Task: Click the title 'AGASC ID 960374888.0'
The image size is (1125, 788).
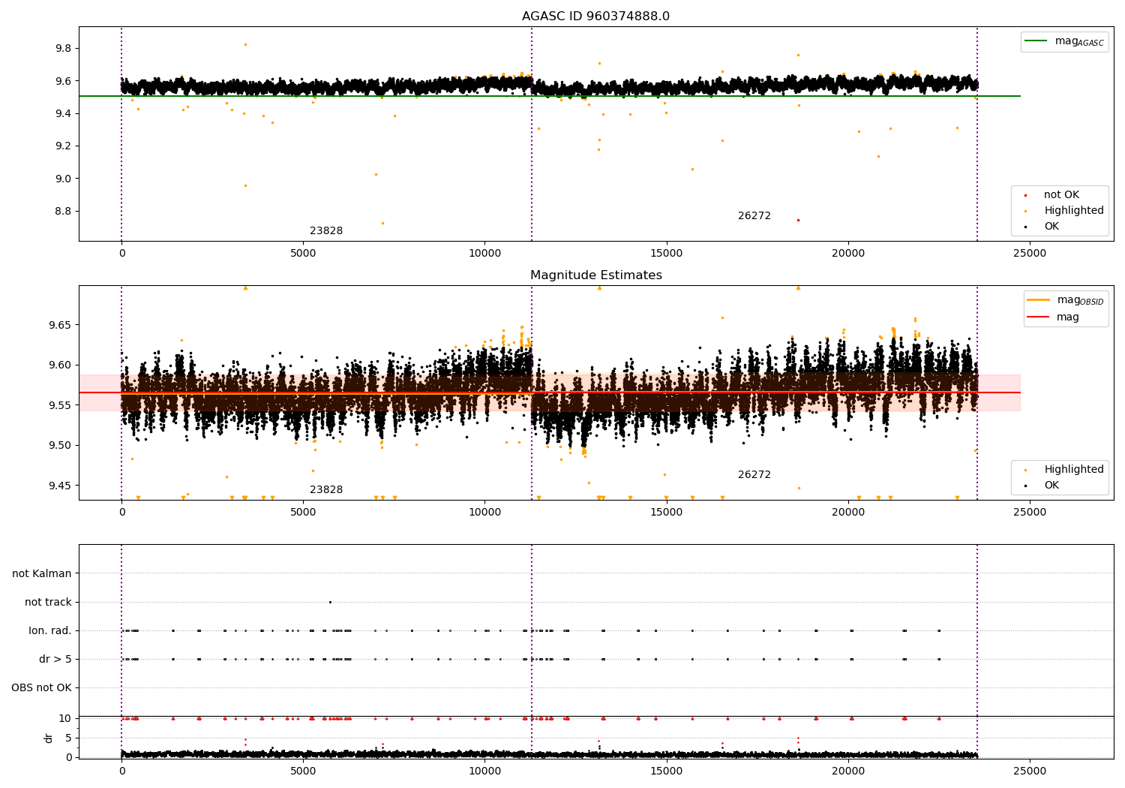Action: point(596,17)
